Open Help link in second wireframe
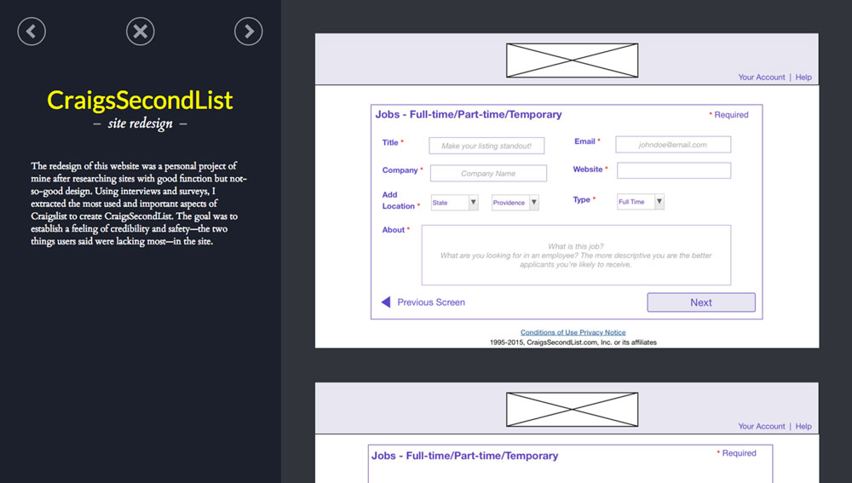Screen dimensions: 852x483 coord(803,427)
